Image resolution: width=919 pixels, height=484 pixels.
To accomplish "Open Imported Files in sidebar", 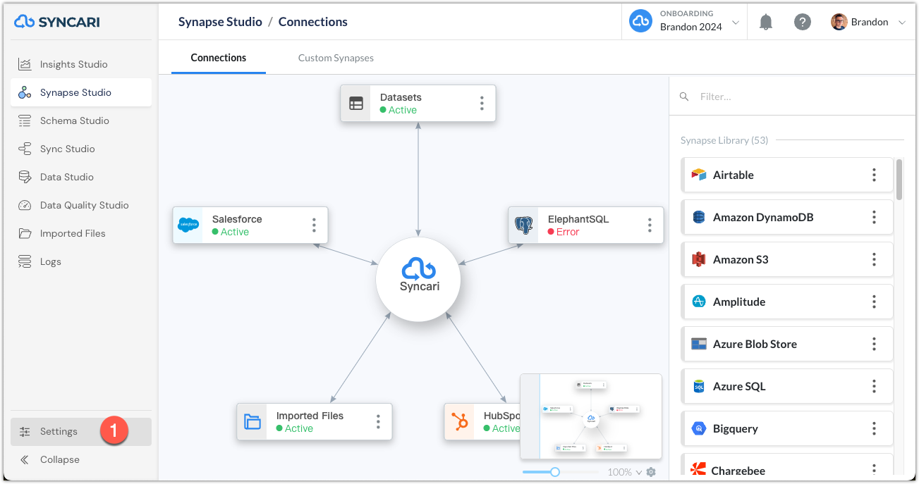I will 81,233.
